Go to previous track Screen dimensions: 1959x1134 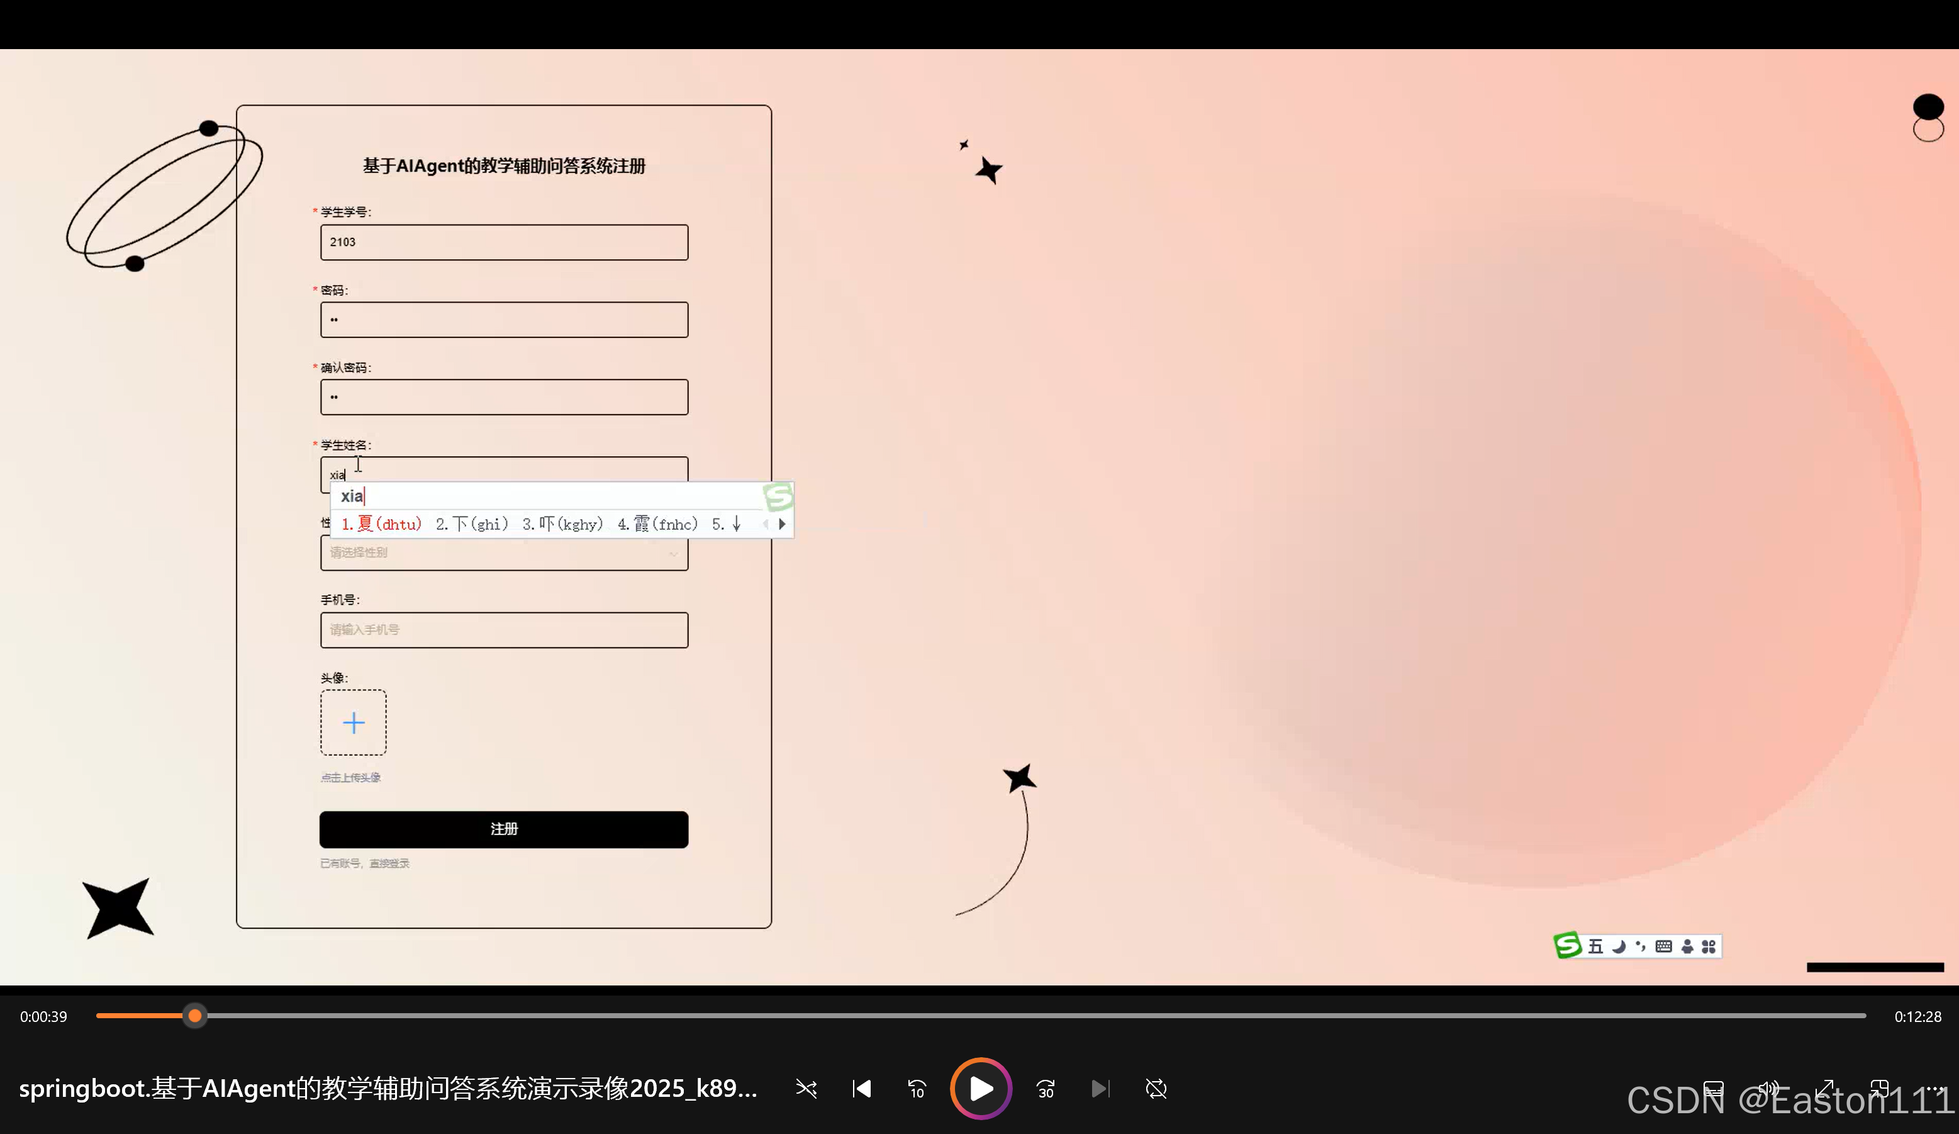861,1089
